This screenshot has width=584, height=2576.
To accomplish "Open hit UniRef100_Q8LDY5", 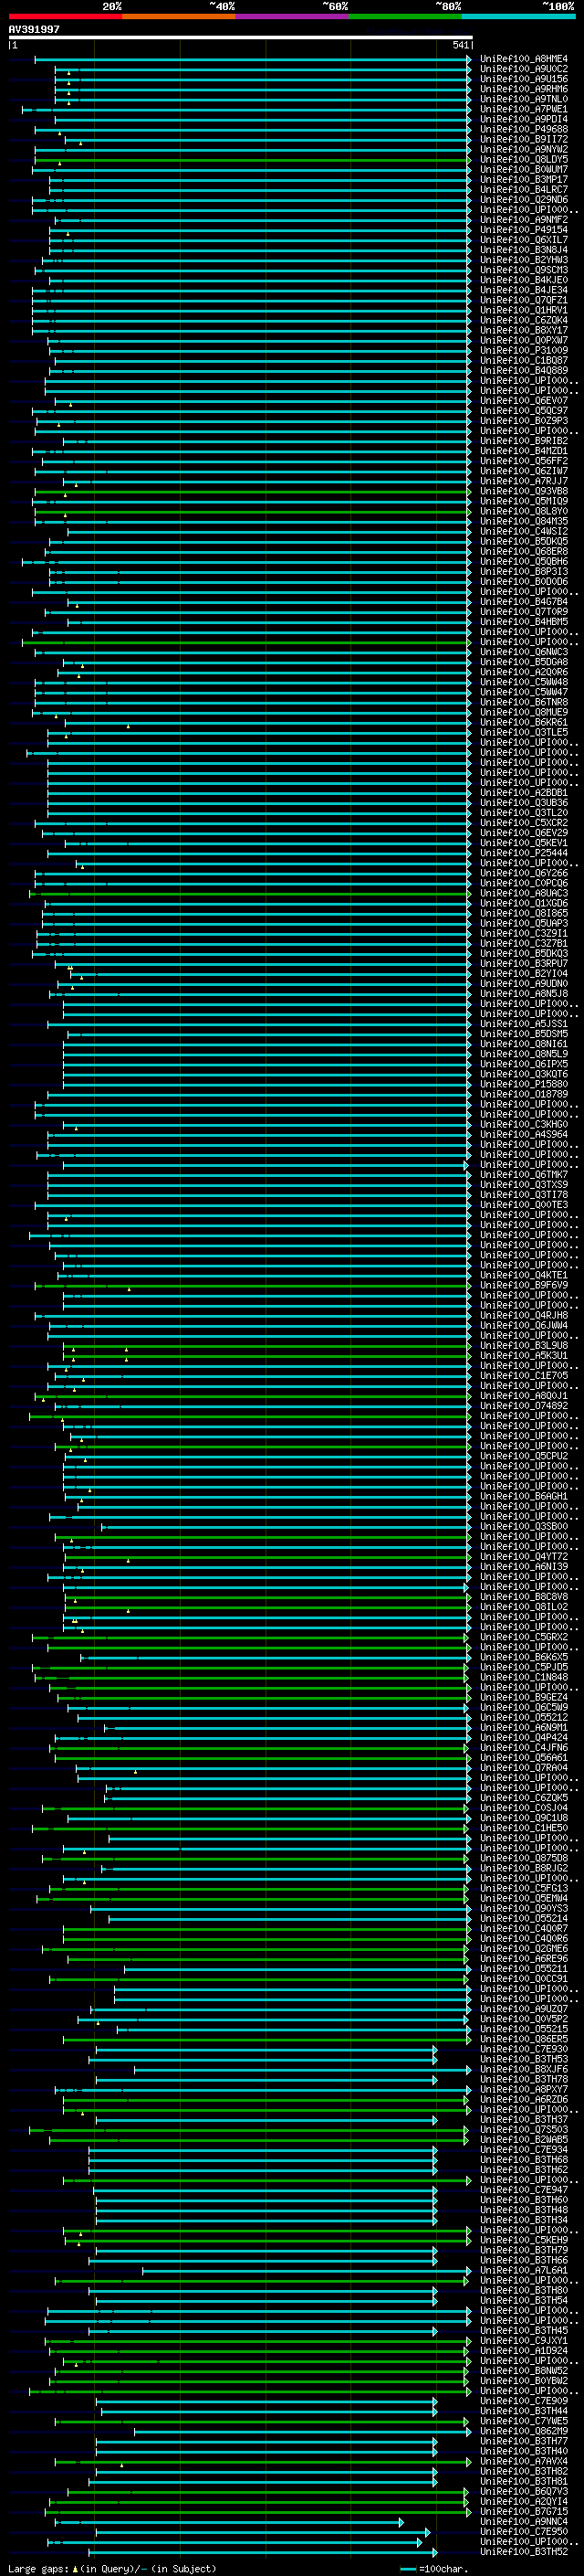I will [x=524, y=159].
